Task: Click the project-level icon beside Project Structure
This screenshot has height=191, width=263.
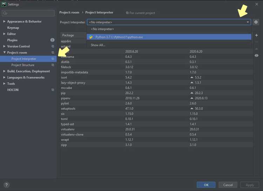Action: click(53, 65)
